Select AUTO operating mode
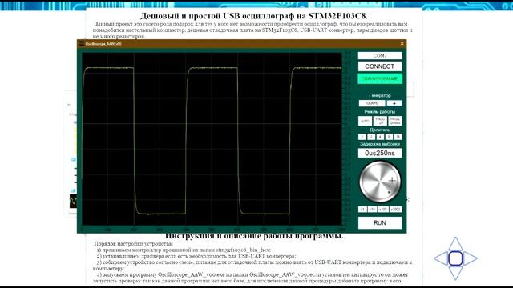 coord(365,121)
